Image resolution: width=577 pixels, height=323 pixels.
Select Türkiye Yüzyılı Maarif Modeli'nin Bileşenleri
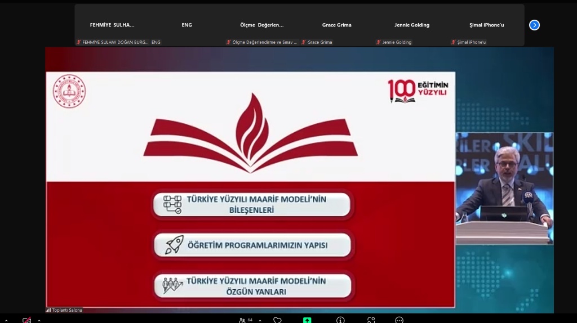[x=251, y=204]
